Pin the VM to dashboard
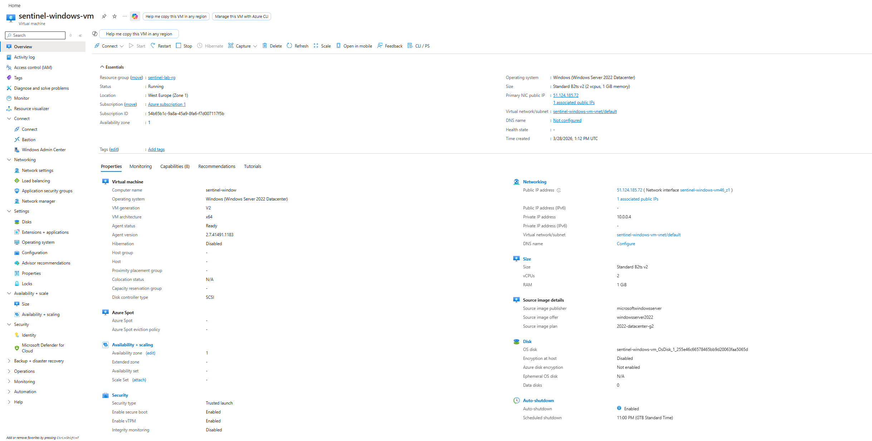 click(x=104, y=16)
